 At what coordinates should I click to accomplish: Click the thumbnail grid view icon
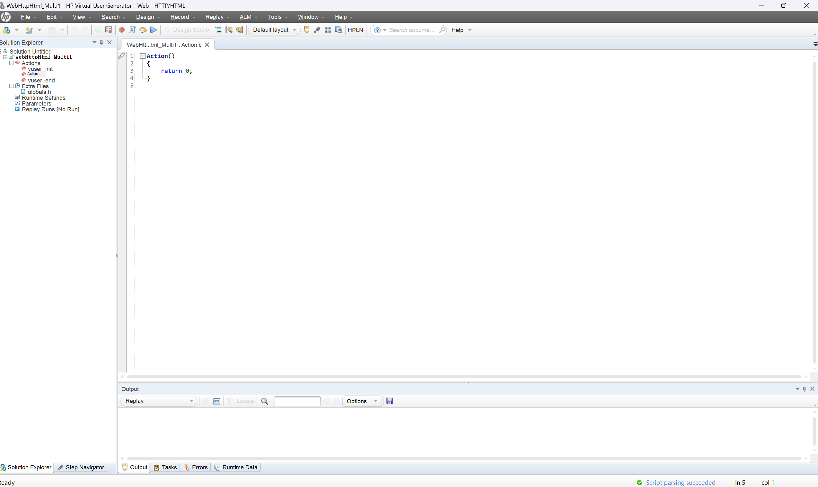(328, 30)
